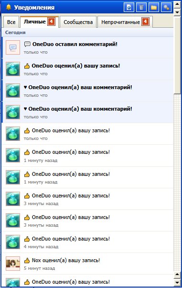Switch to the Все tab
Viewport: 182px width, 288px height.
[x=11, y=22]
